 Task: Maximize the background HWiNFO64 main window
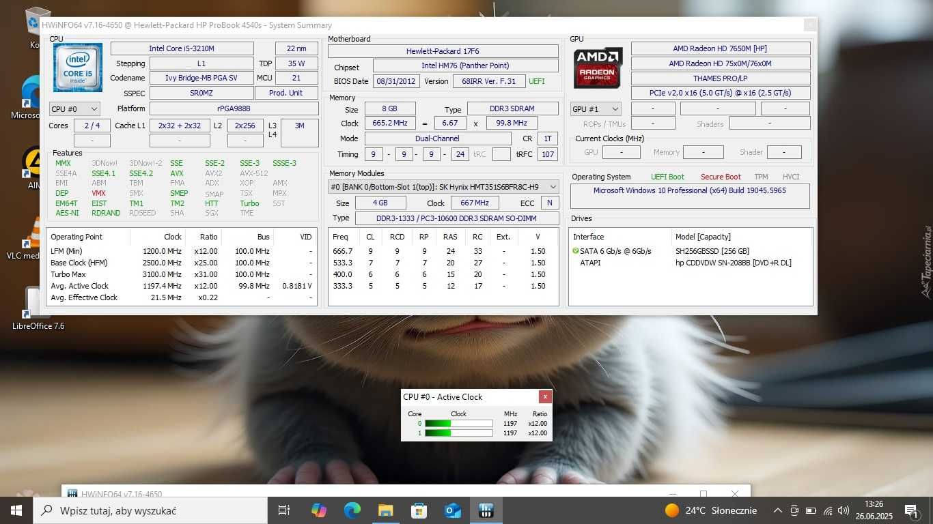point(703,493)
